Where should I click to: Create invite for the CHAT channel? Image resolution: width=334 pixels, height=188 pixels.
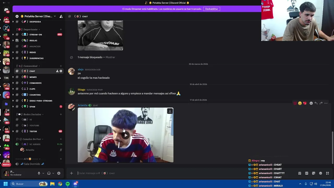[57, 71]
